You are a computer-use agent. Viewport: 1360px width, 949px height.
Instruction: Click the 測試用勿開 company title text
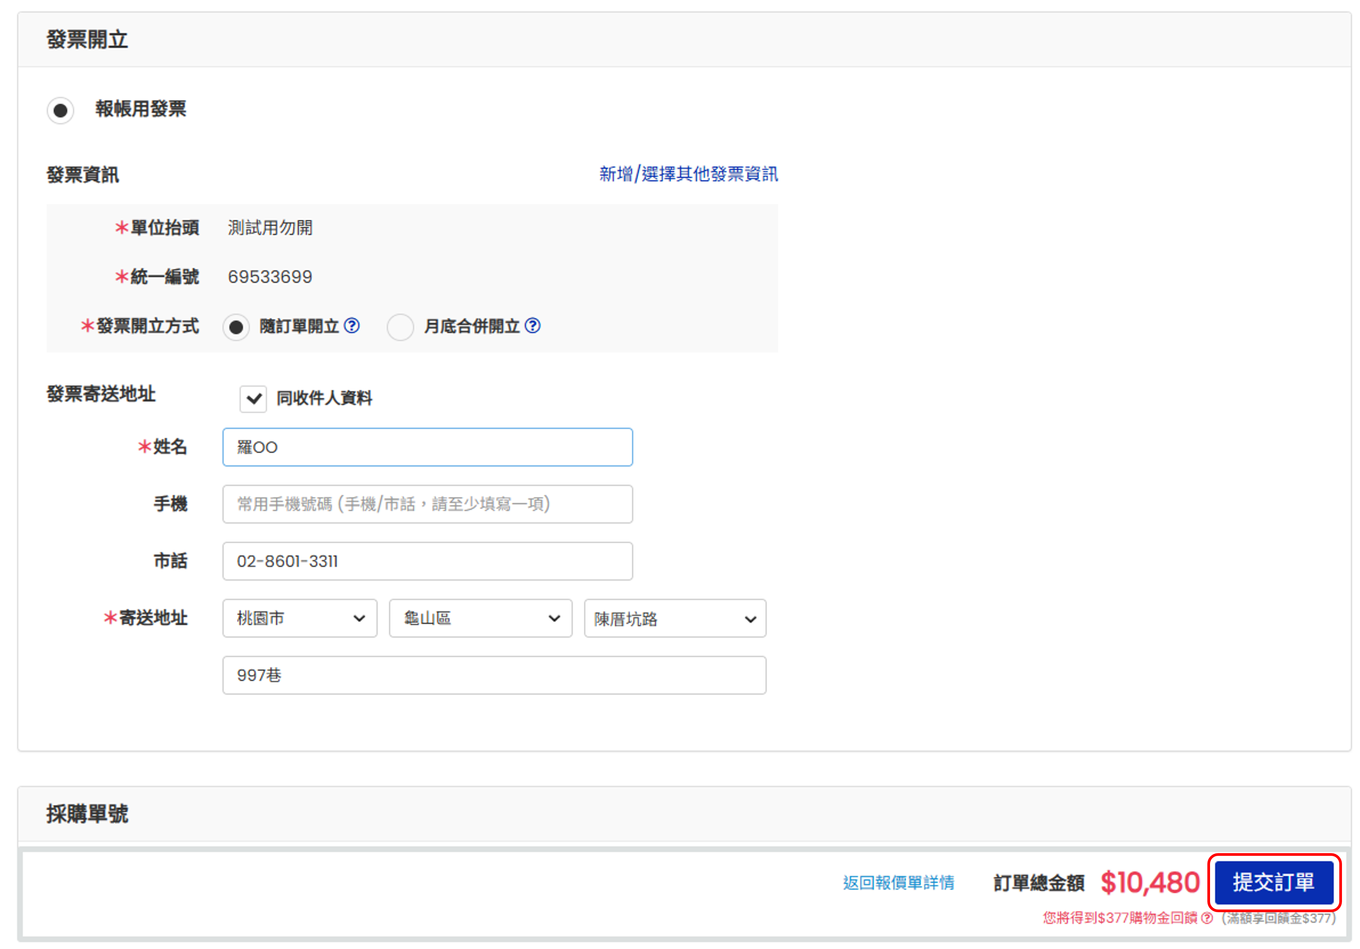click(x=270, y=228)
